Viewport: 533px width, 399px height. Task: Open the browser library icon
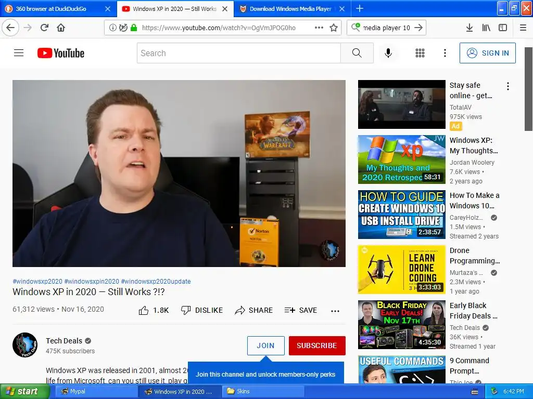(x=486, y=28)
